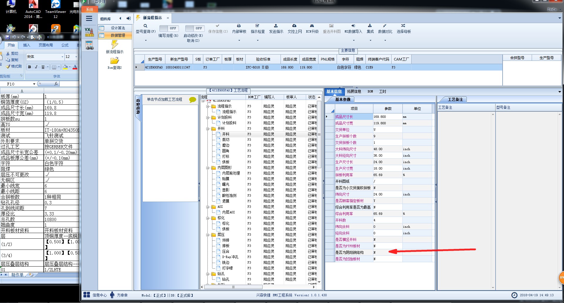Close the 新流程指示 tab
The height and width of the screenshot is (303, 564).
click(168, 18)
